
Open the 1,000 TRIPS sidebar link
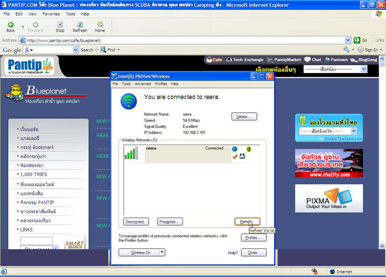(x=34, y=174)
